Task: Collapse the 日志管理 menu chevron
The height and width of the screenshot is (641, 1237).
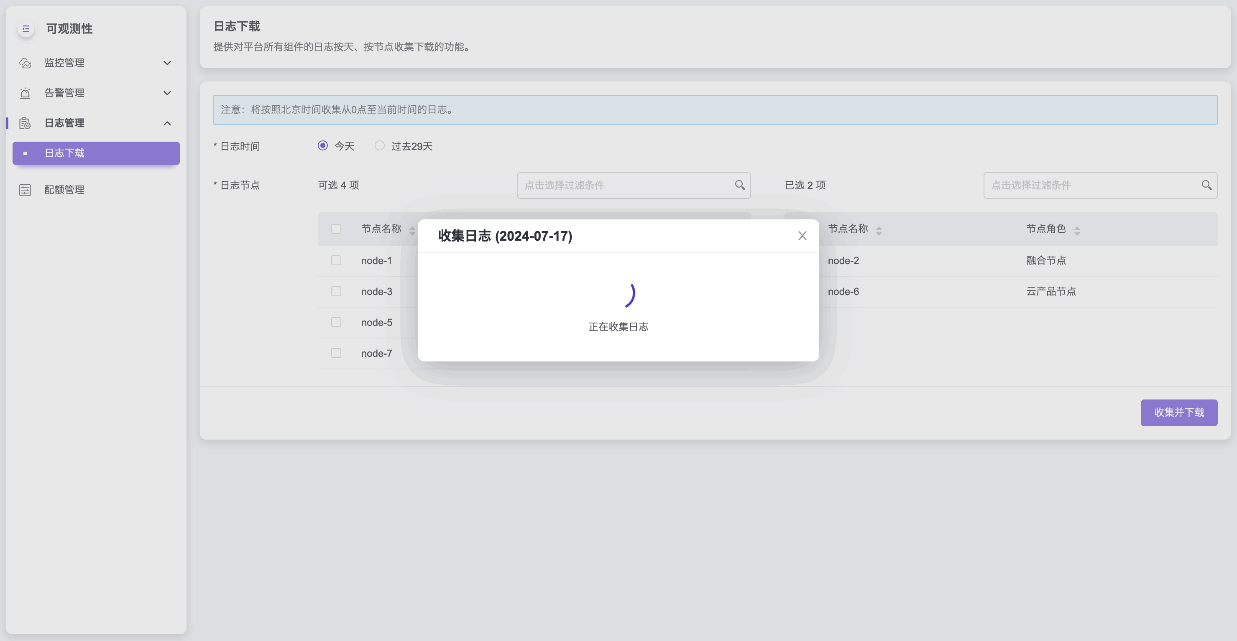Action: coord(167,123)
